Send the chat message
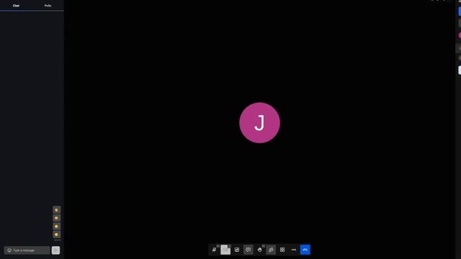Screen dimensions: 461x259 coord(55,250)
